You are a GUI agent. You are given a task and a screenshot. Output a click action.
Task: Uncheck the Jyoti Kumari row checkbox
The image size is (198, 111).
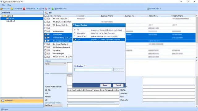45,35
